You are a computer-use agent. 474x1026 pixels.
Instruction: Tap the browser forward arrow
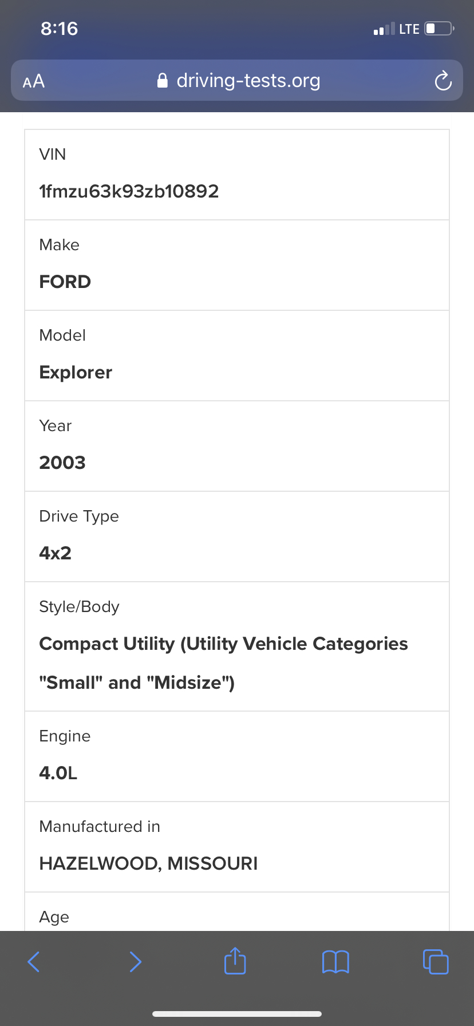pyautogui.click(x=135, y=961)
